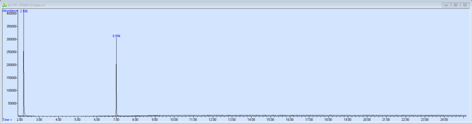Click the Time--> x-axis label
This screenshot has height=124, width=472.
[7, 120]
